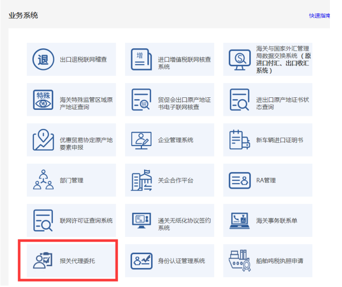Open 报关代理委托
This screenshot has width=342, height=287.
71,261
